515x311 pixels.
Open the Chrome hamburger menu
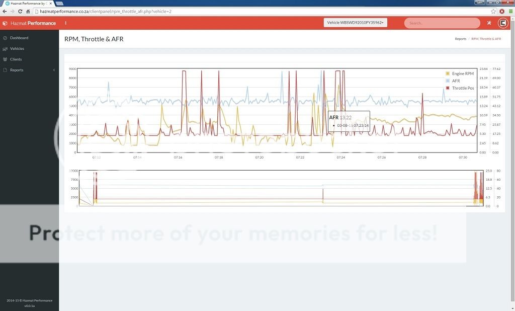(x=509, y=11)
